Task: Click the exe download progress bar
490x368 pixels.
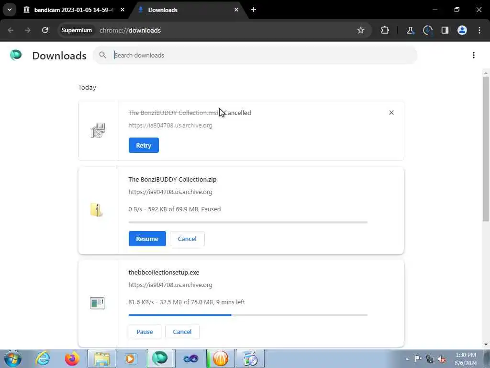Action: (248, 315)
